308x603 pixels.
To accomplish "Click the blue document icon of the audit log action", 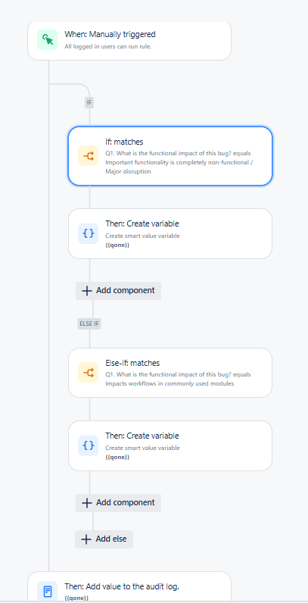I will [x=47, y=591].
